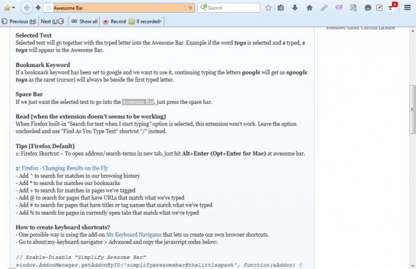Click the line Add % for open tabs
This screenshot has height=269, width=416.
107,213
